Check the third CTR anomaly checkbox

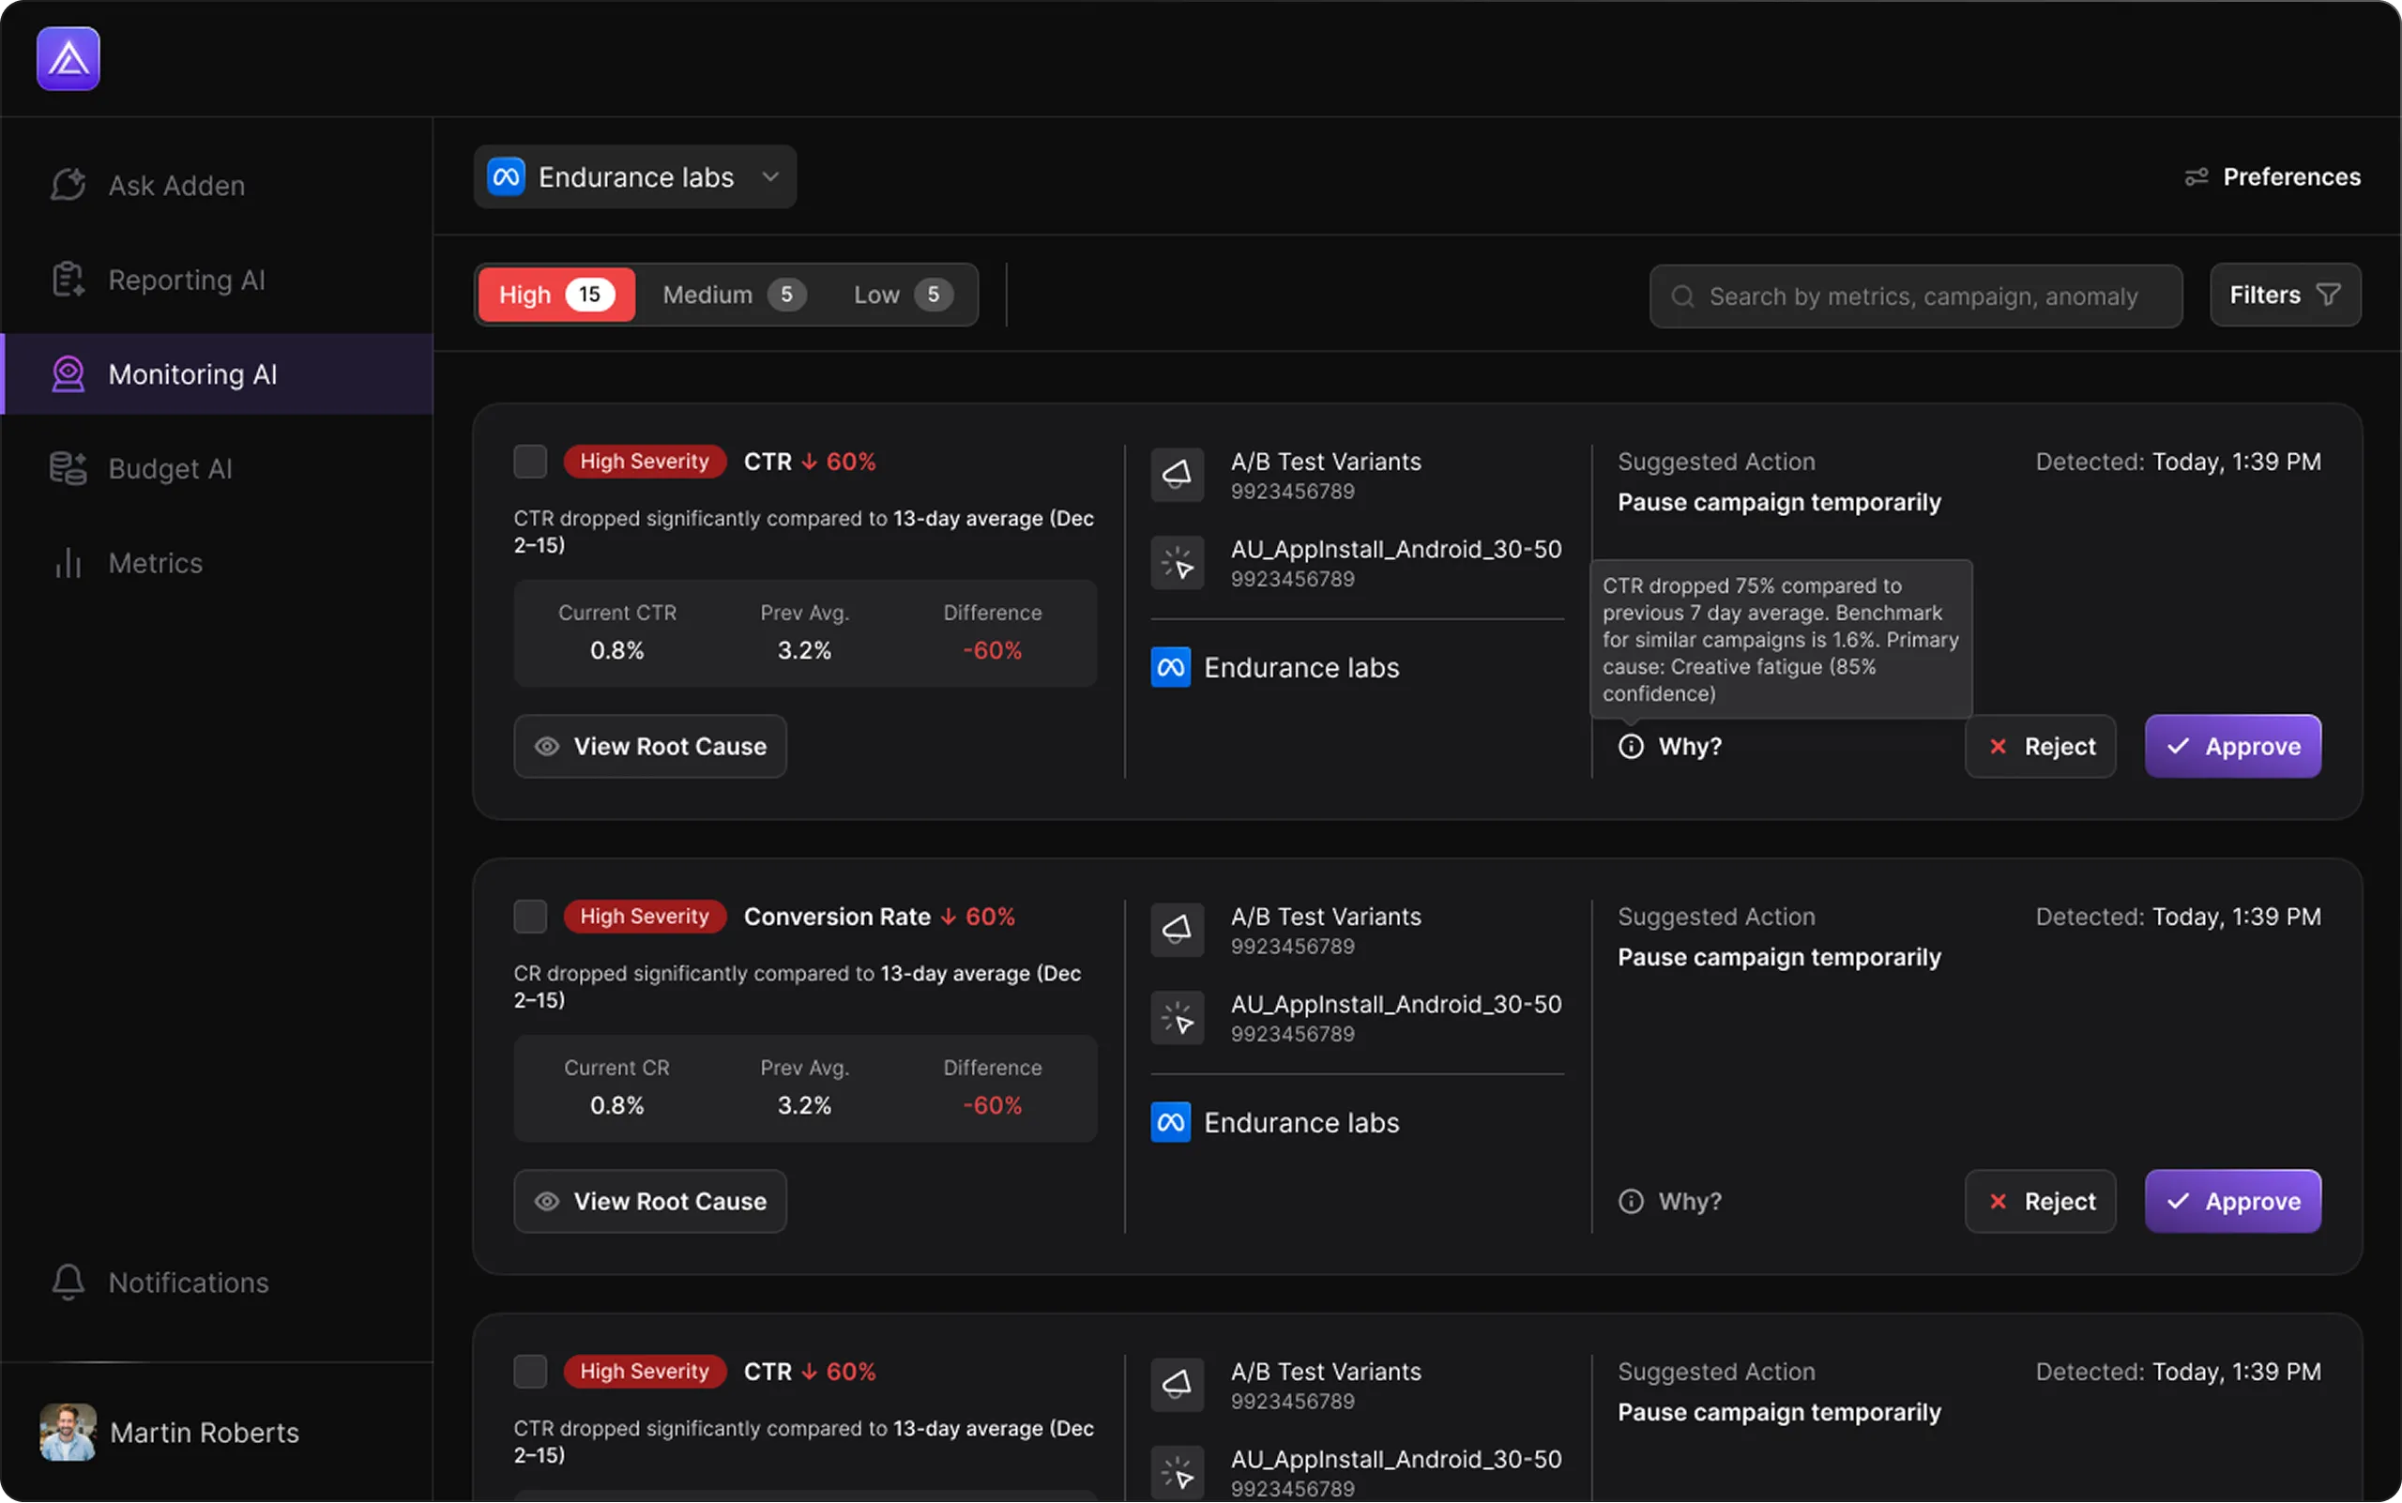[530, 1371]
